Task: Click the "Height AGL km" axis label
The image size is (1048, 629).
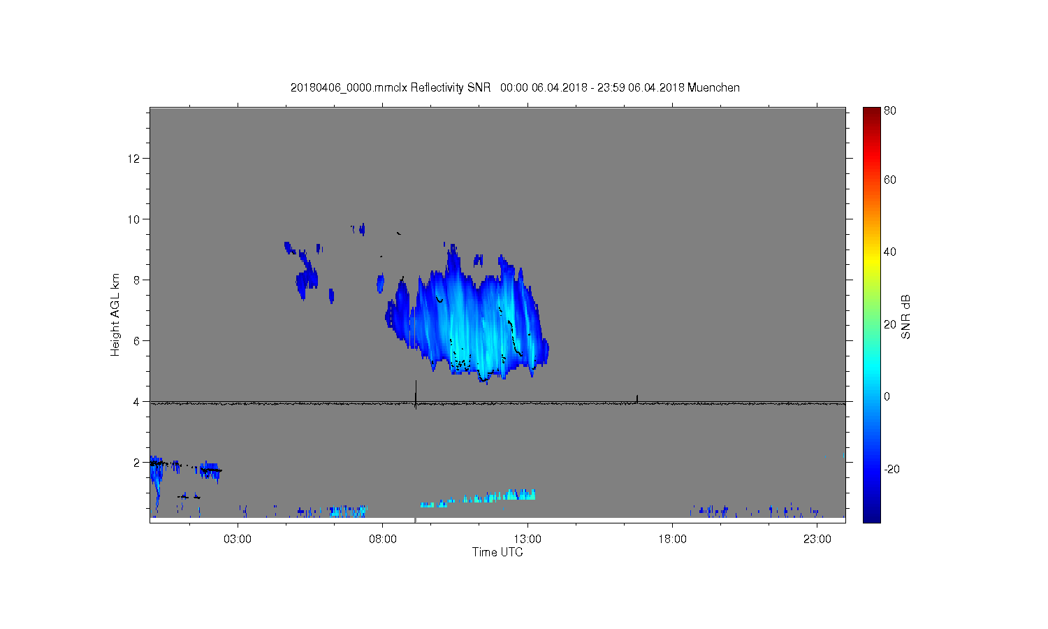Action: click(115, 315)
